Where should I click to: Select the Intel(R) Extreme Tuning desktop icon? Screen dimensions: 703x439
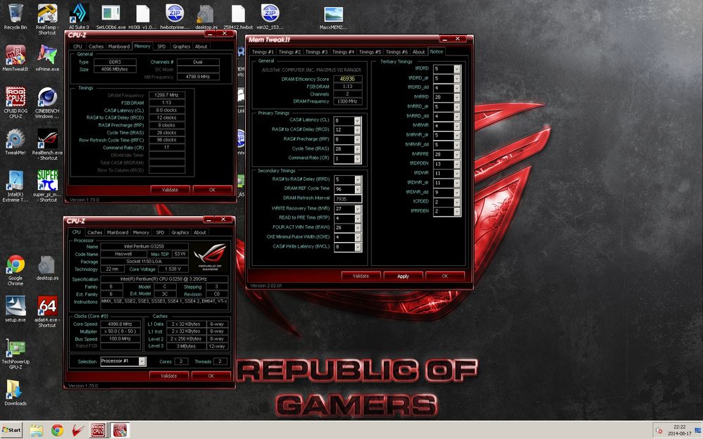15,186
